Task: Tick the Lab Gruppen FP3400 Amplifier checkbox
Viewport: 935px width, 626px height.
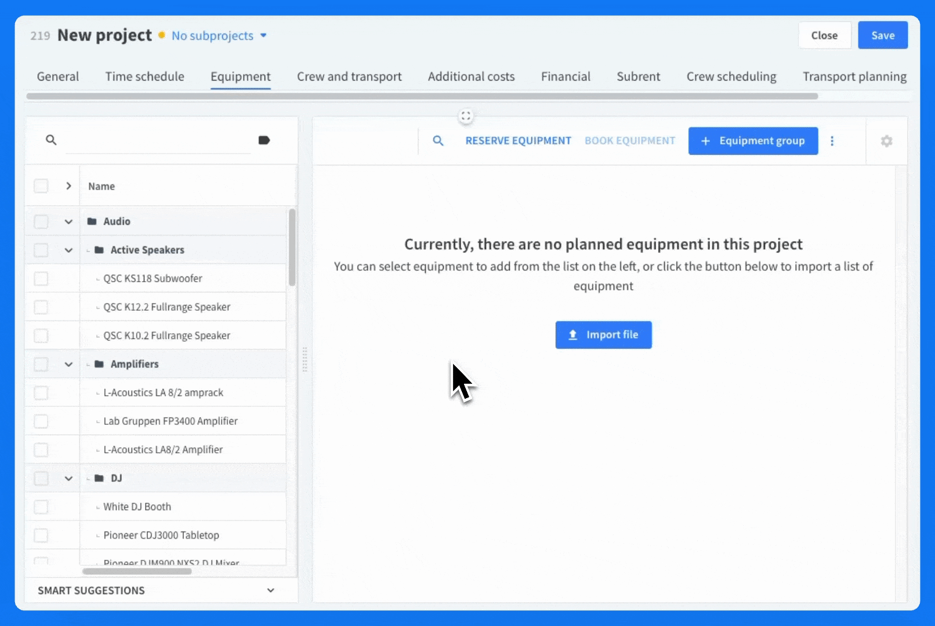Action: click(41, 421)
